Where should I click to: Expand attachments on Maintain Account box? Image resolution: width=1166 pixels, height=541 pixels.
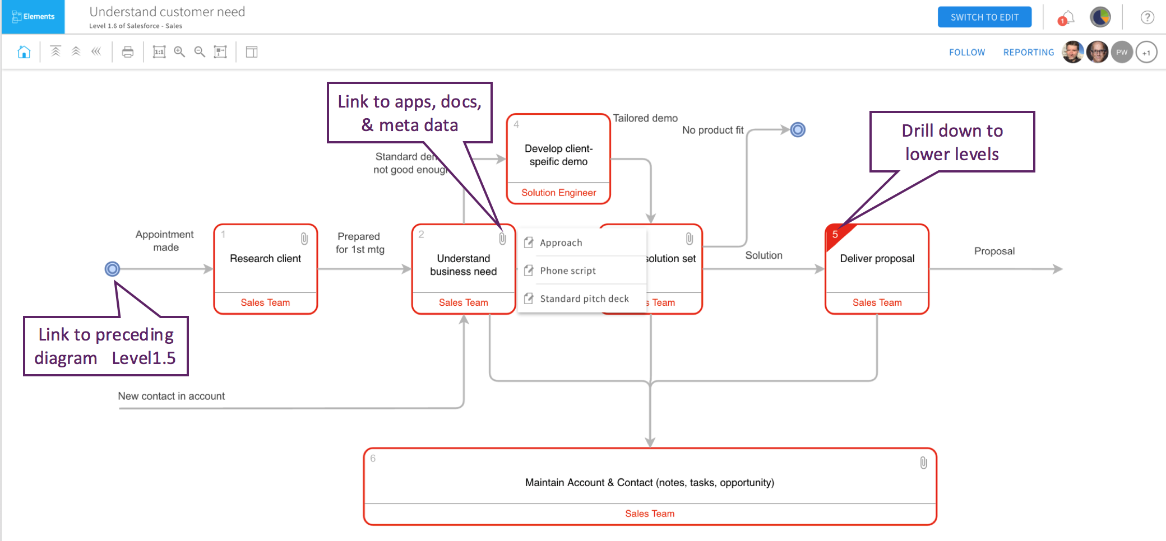tap(923, 463)
